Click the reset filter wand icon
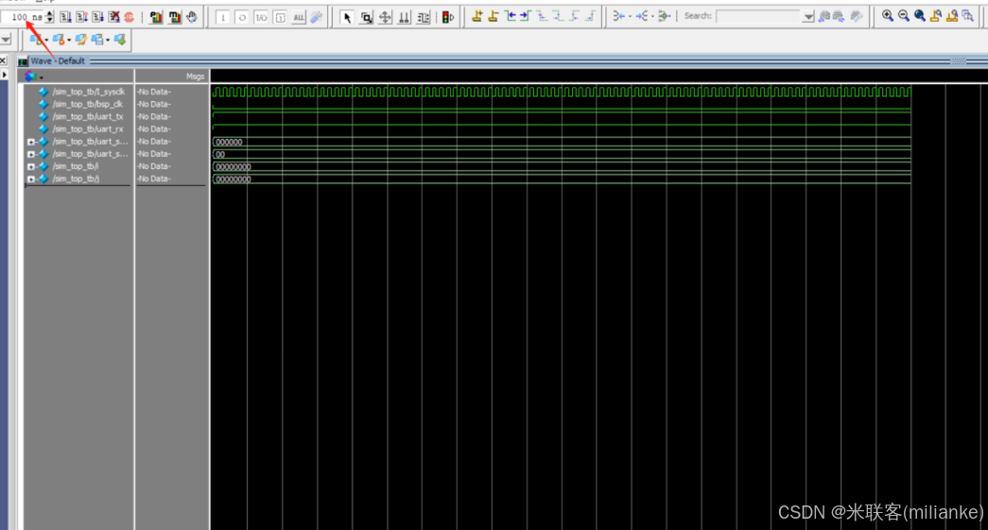This screenshot has height=530, width=988. (317, 17)
